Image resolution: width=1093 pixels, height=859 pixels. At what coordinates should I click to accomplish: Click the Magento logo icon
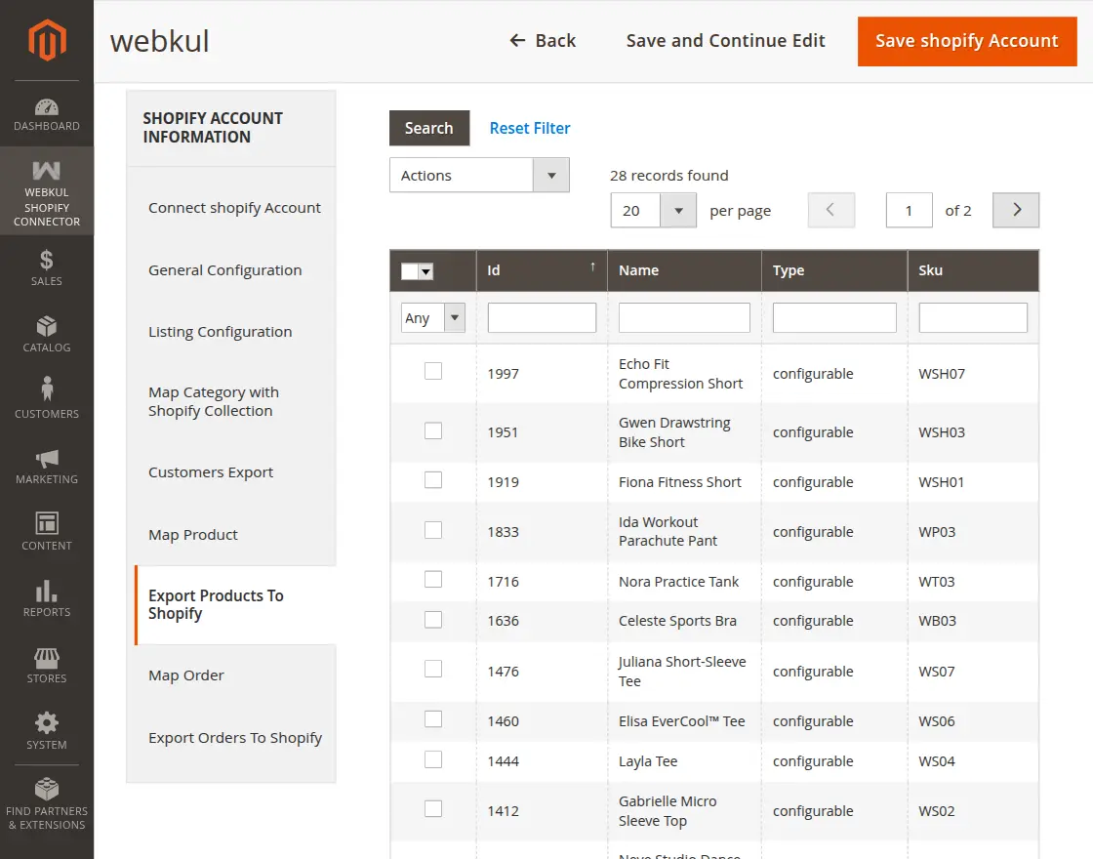pos(47,40)
